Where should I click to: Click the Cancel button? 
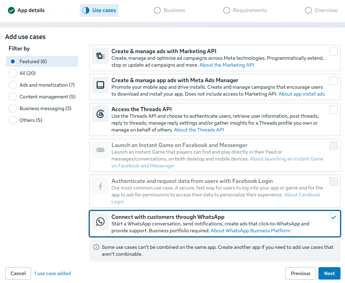pos(18,273)
